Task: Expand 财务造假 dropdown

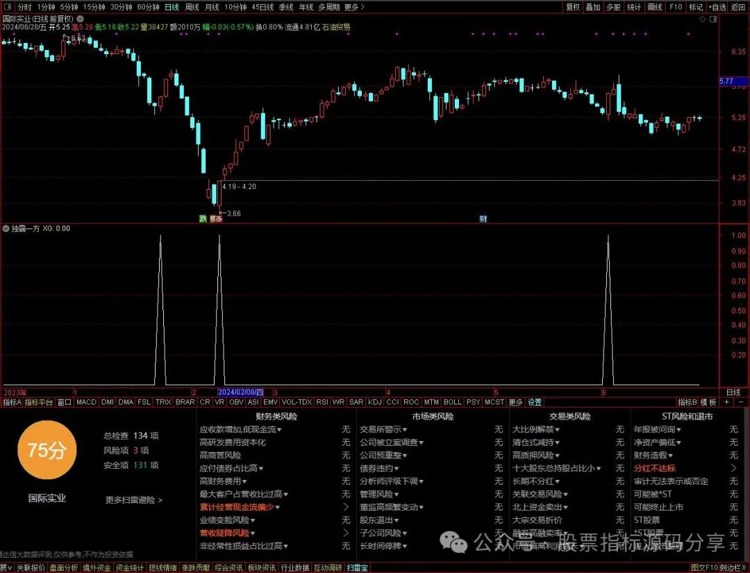Action: pos(653,456)
